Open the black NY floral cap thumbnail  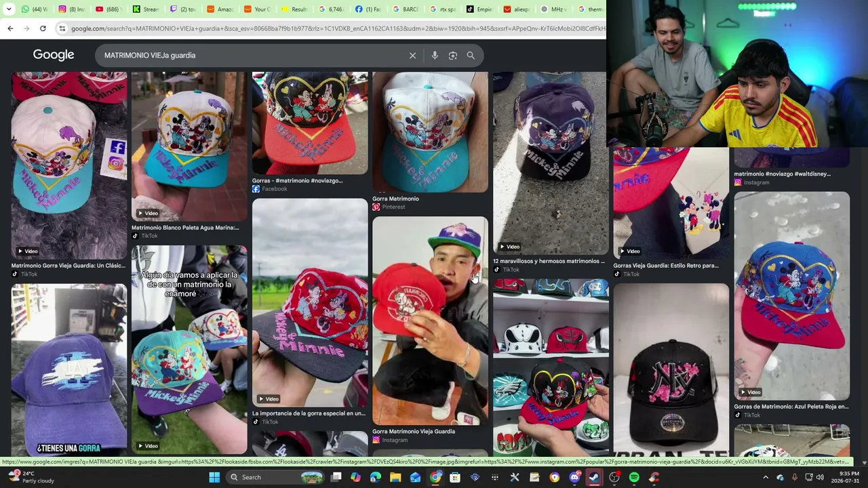pyautogui.click(x=671, y=369)
